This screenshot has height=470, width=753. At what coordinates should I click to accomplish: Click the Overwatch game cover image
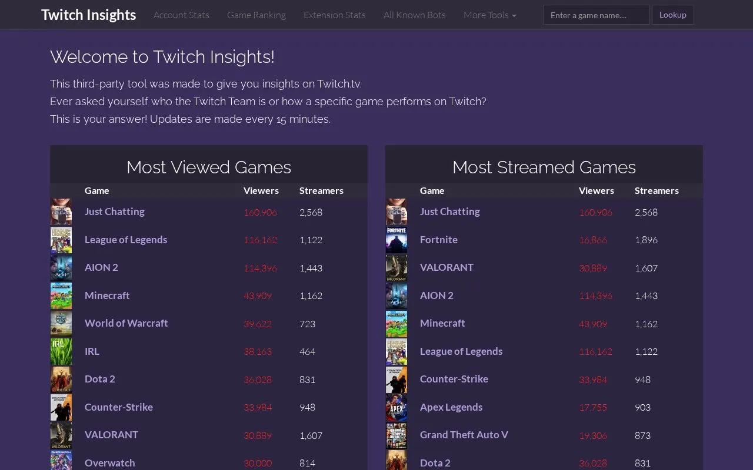click(x=61, y=460)
